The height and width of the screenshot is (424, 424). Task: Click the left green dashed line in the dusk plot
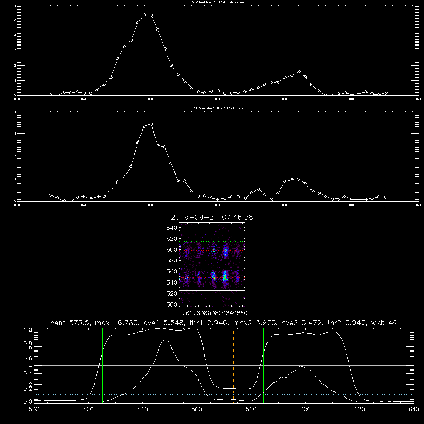click(x=135, y=156)
